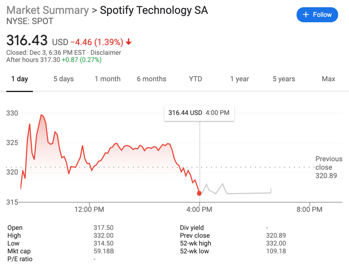This screenshot has width=349, height=269.
Task: Click the Follow button
Action: (x=317, y=15)
